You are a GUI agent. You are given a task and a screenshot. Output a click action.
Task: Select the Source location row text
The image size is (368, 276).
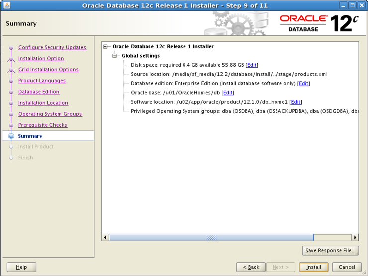point(229,74)
